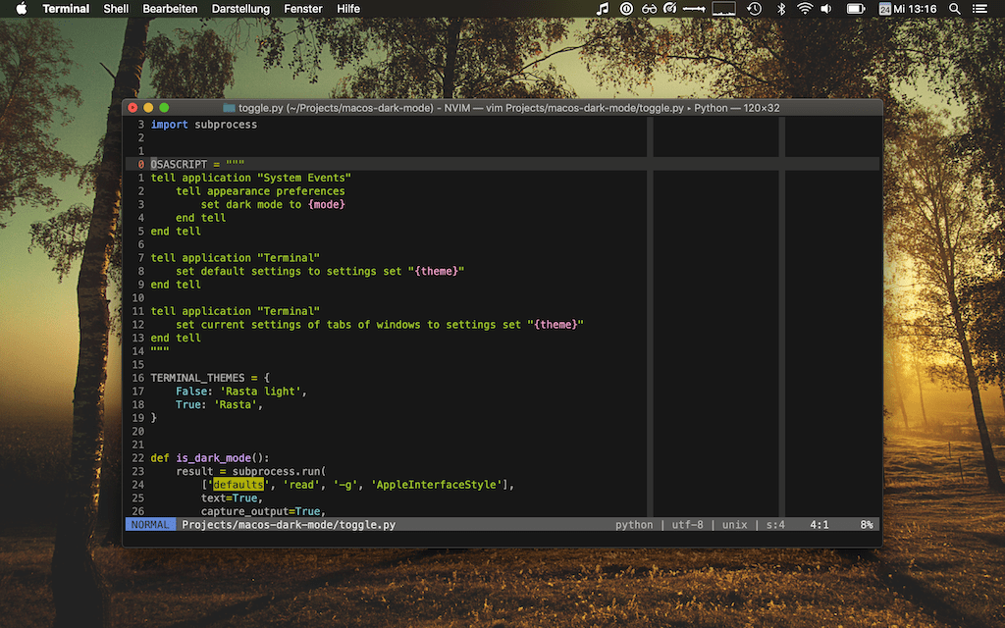Click the '8%' scroll percentage in statusline
The image size is (1005, 628).
pos(867,524)
